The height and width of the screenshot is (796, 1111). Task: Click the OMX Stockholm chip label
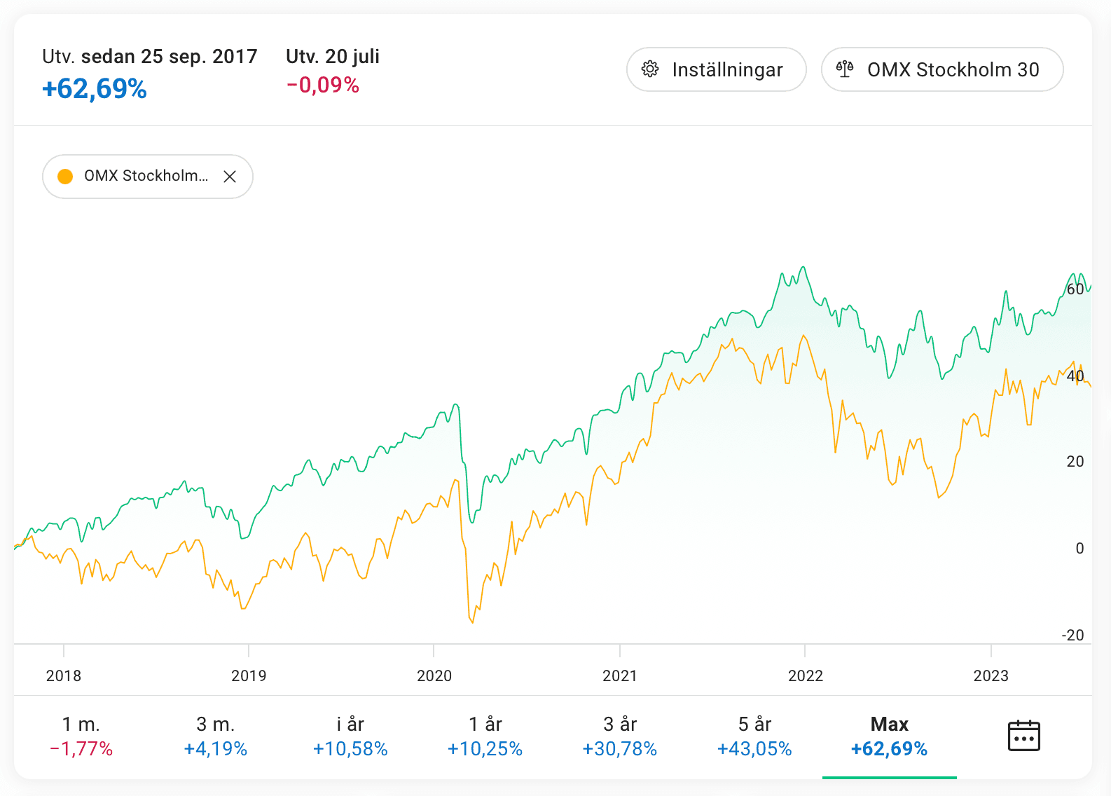146,176
